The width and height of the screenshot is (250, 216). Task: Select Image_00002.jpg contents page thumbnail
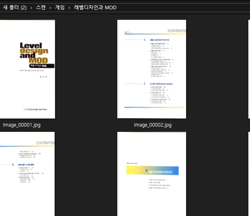point(152,69)
